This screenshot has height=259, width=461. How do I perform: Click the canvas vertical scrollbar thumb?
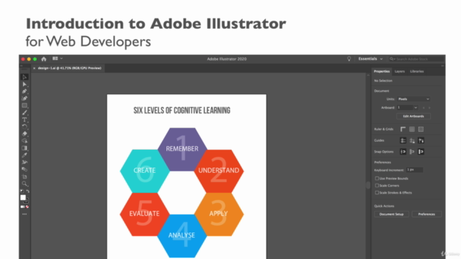368,185
